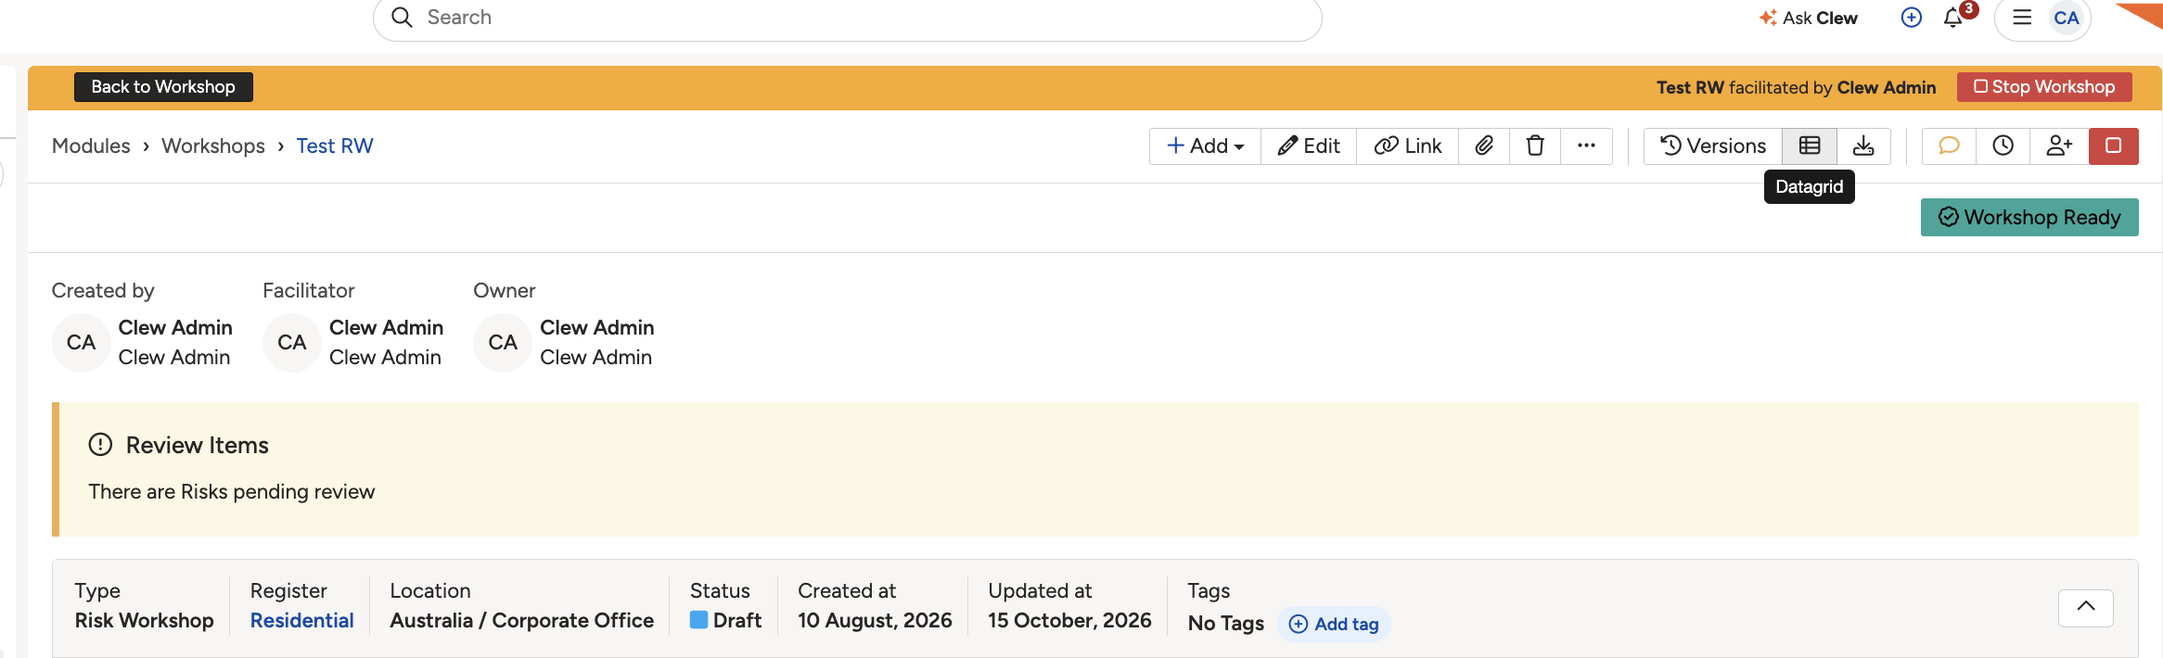This screenshot has height=658, width=2163.
Task: Click the Edit pencil button
Action: tap(1309, 146)
